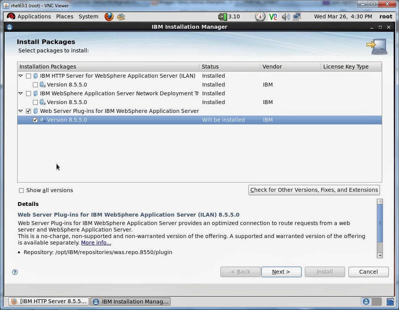Image resolution: width=399 pixels, height=310 pixels.
Task: Enable the Show all versions checkbox
Action: pos(21,190)
